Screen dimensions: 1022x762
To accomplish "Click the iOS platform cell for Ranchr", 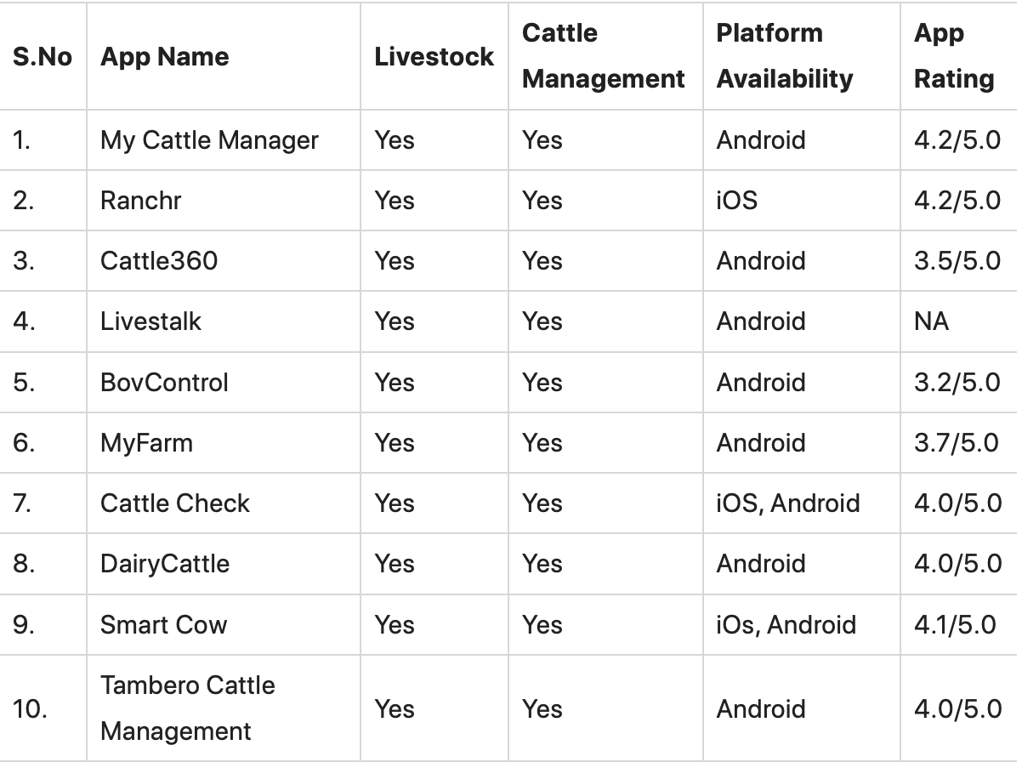I will tap(736, 201).
